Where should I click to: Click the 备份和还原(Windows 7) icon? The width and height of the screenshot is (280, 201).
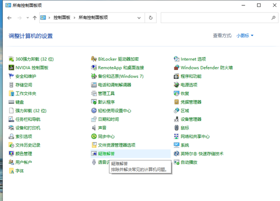point(94,76)
